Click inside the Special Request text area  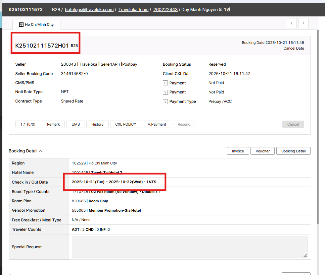click(189, 247)
